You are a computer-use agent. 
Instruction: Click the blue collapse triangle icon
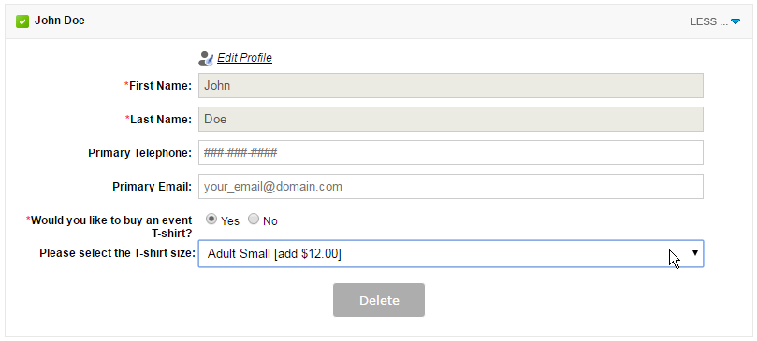coord(735,21)
